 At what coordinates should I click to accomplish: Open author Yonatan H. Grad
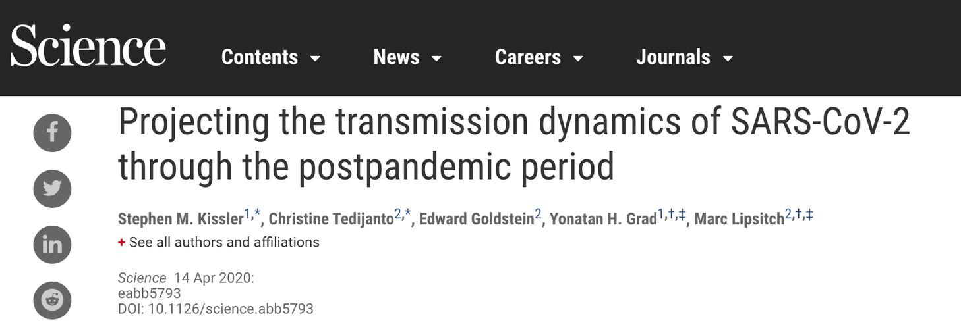(x=603, y=219)
